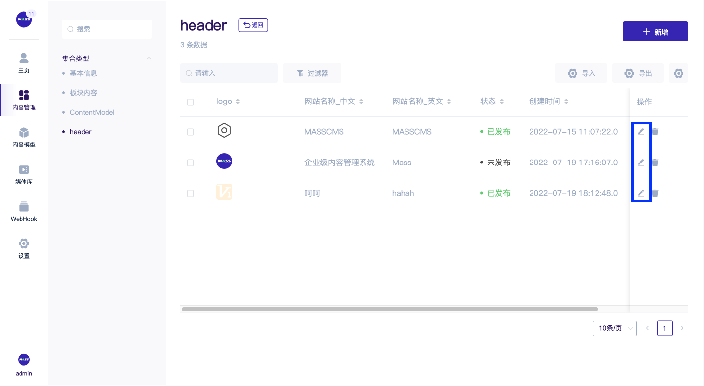This screenshot has width=704, height=386.
Task: Check the MASSCMS row checkbox
Action: pyautogui.click(x=191, y=132)
